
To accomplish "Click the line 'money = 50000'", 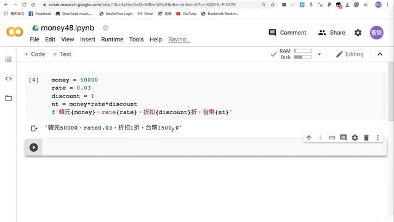I will click(x=74, y=80).
